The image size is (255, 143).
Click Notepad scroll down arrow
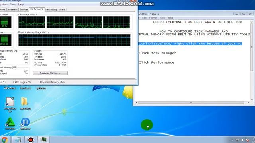pos(252,99)
